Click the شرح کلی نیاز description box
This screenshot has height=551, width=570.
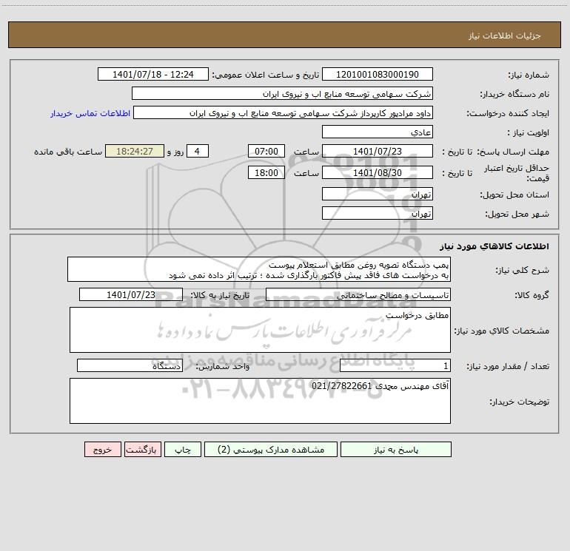259,269
